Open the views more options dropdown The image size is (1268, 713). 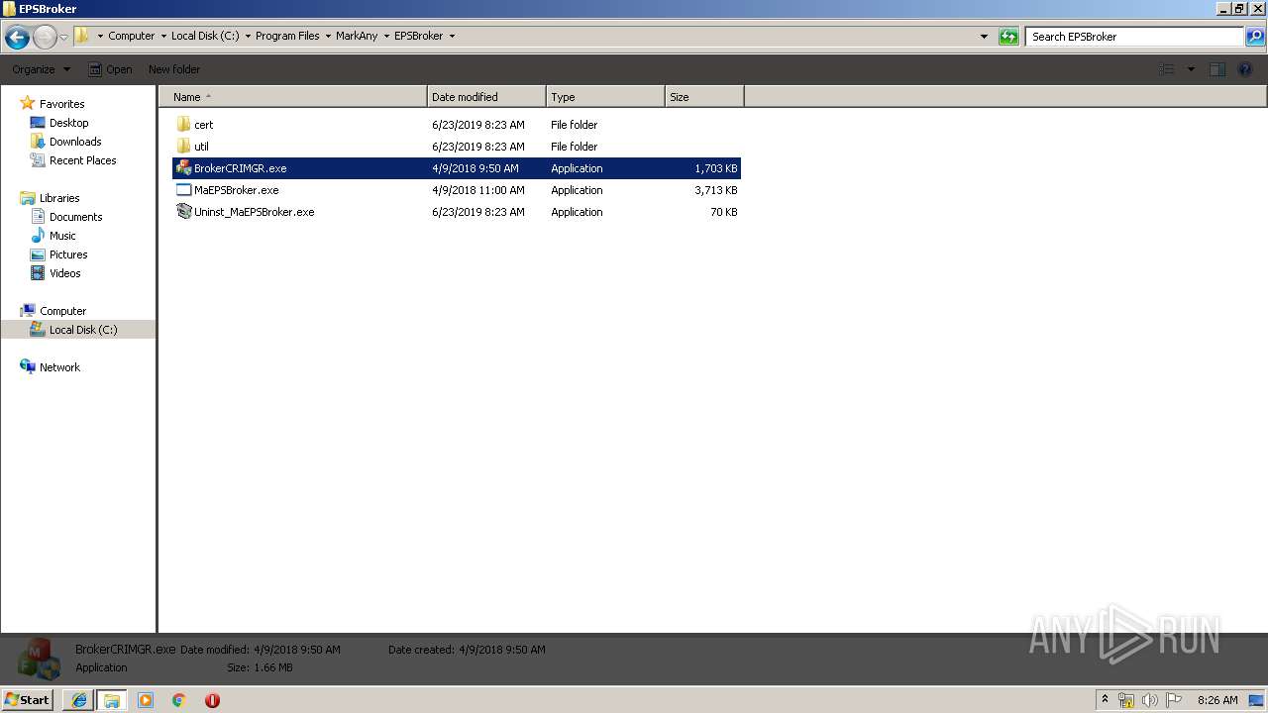(x=1191, y=69)
